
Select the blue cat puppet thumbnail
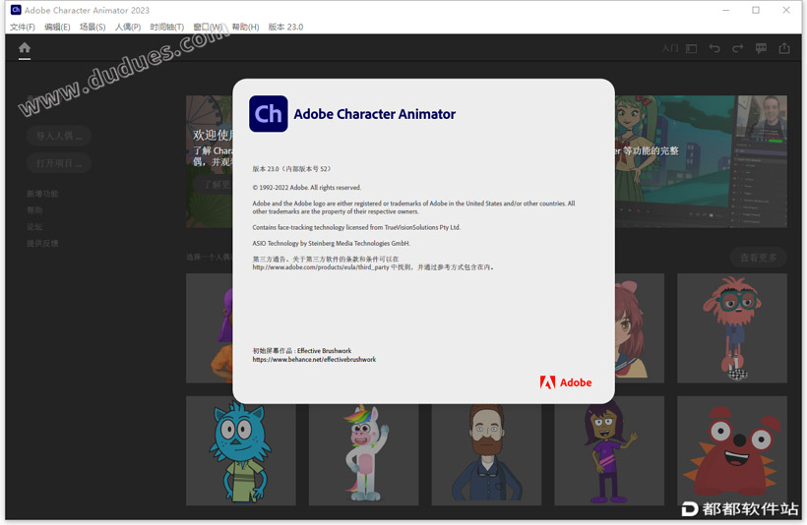pos(240,450)
